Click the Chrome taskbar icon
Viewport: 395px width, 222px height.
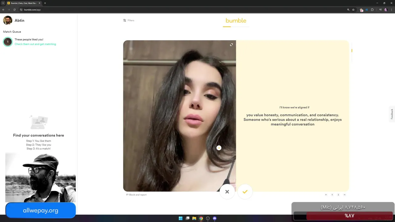(x=201, y=218)
